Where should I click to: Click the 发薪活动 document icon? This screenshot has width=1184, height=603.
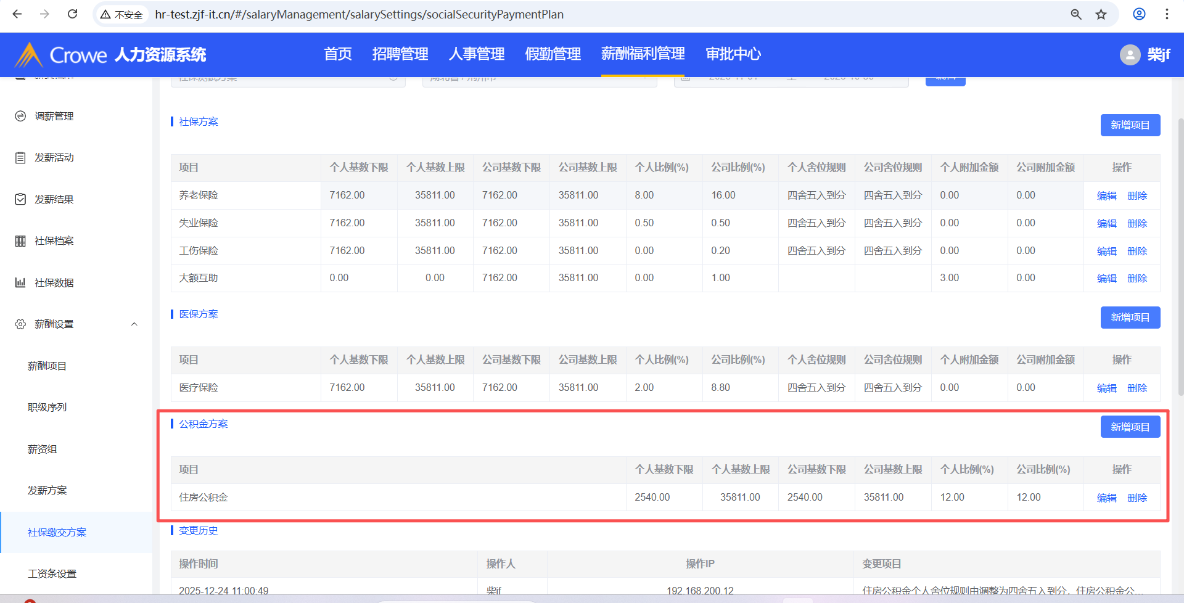(20, 158)
